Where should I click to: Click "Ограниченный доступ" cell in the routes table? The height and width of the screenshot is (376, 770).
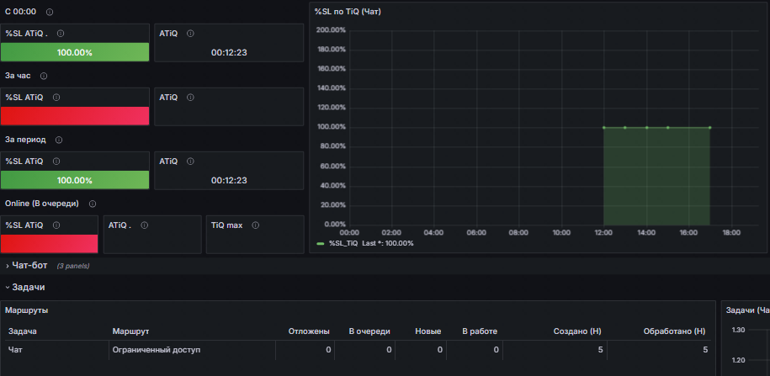pos(157,350)
